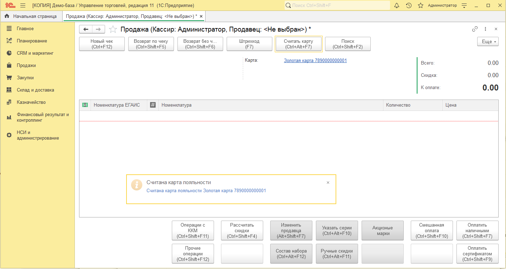Open the service settings dropdown near Администратор
The height and width of the screenshot is (269, 506).
point(464,6)
